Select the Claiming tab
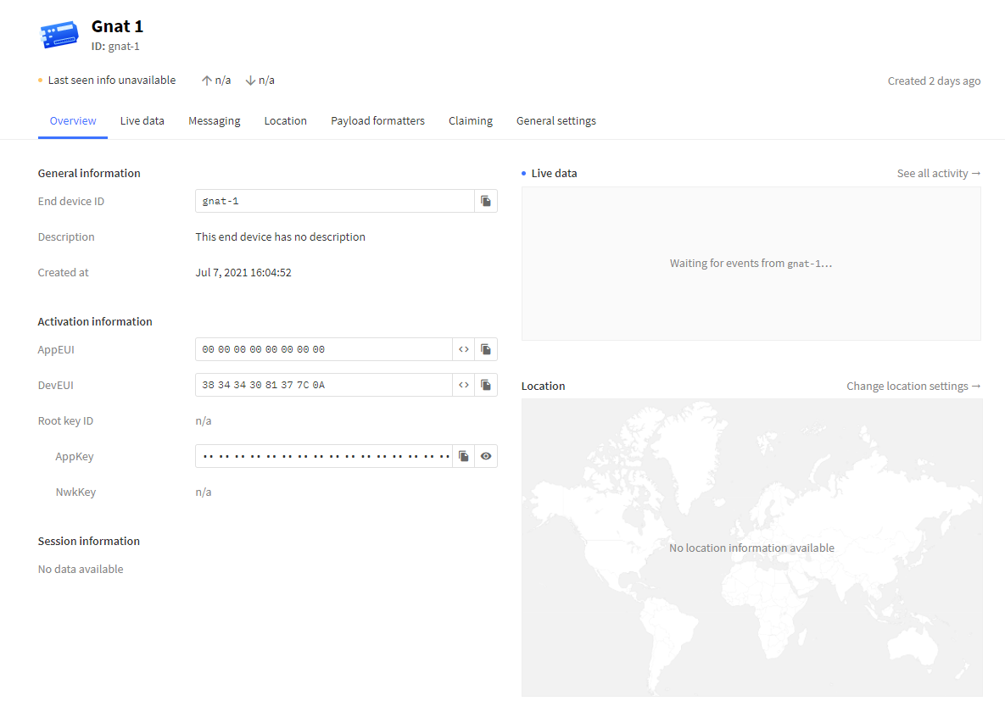The image size is (1005, 701). pos(470,121)
